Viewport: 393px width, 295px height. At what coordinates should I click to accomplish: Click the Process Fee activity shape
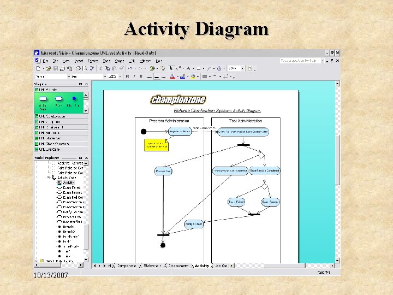(163, 171)
